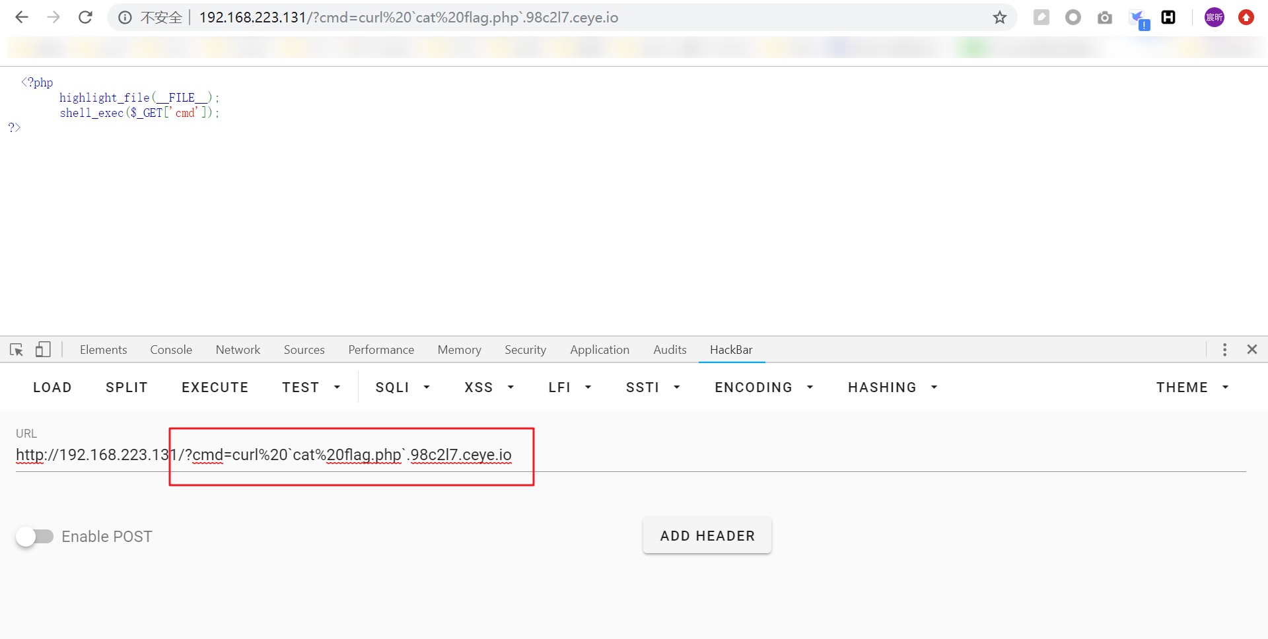Click the highlight_file code line

[139, 98]
